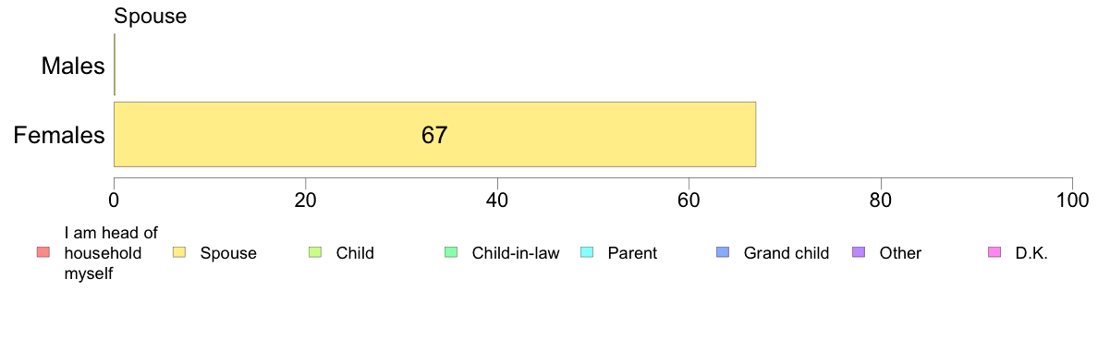
Task: Select the green Child-in-law legend swatch
Action: coord(451,252)
